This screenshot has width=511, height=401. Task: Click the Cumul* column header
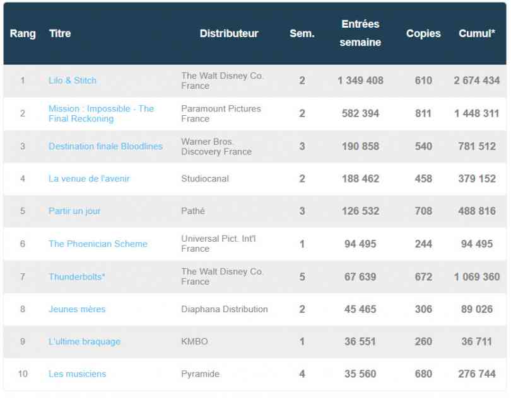coord(477,33)
